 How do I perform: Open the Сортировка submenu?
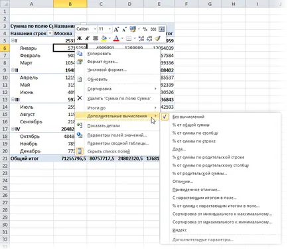point(117,89)
